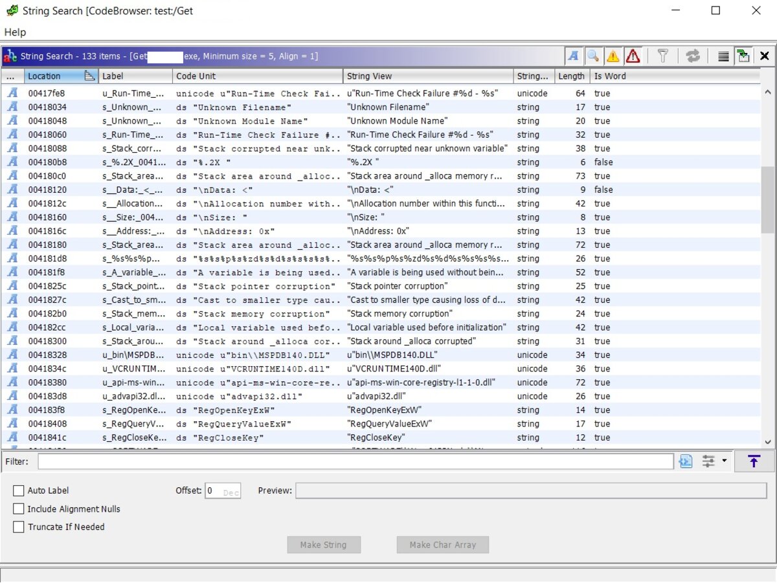Viewport: 777px width, 583px height.
Task: Select the u"advapi32.dll" string view cell
Action: click(x=428, y=396)
